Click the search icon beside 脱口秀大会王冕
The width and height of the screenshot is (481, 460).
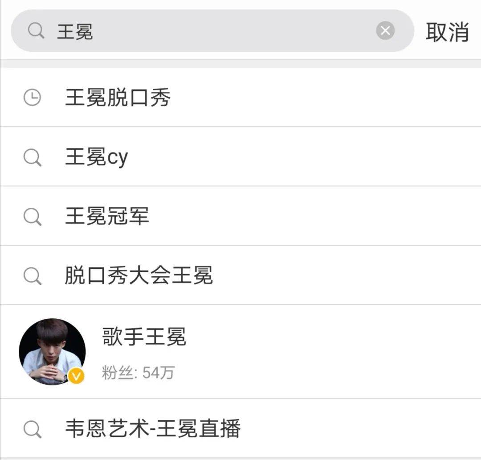click(32, 276)
